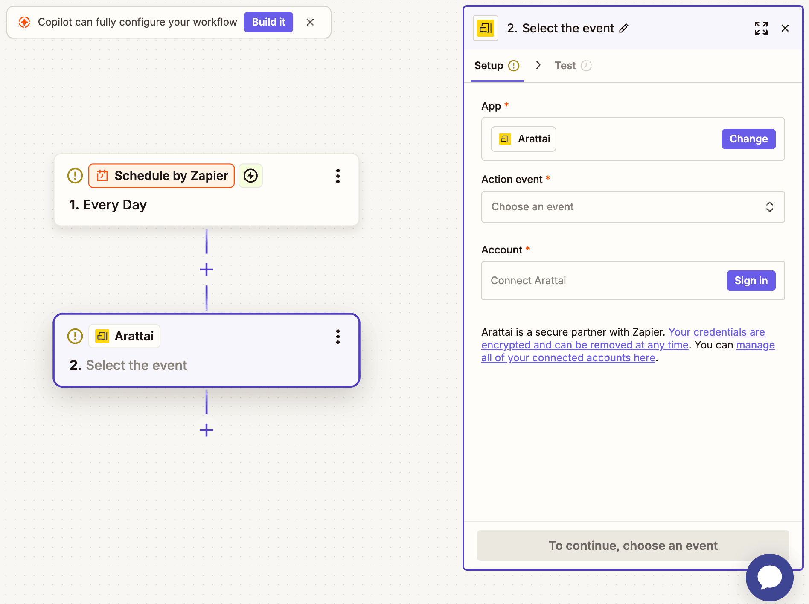Click the pencil icon to rename step
The height and width of the screenshot is (604, 809).
pyautogui.click(x=624, y=29)
